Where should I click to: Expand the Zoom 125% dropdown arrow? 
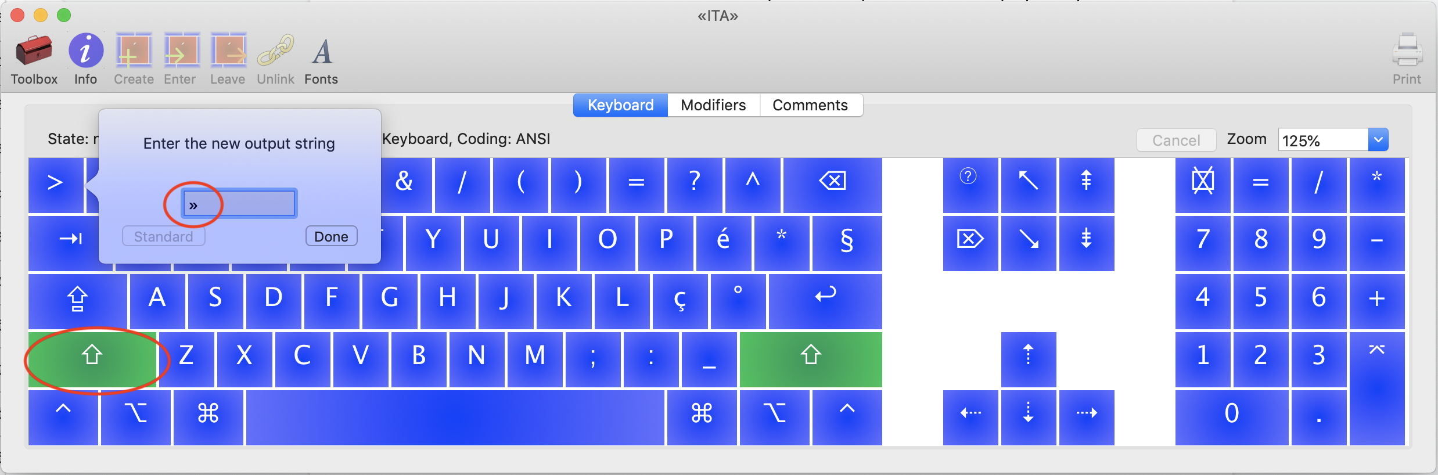(x=1378, y=140)
